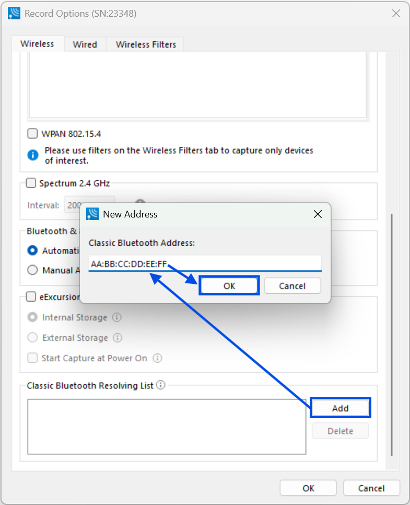Viewport: 410px width, 505px height.
Task: Enable the Spectrum 2.4 GHz checkbox
Action: click(x=31, y=183)
